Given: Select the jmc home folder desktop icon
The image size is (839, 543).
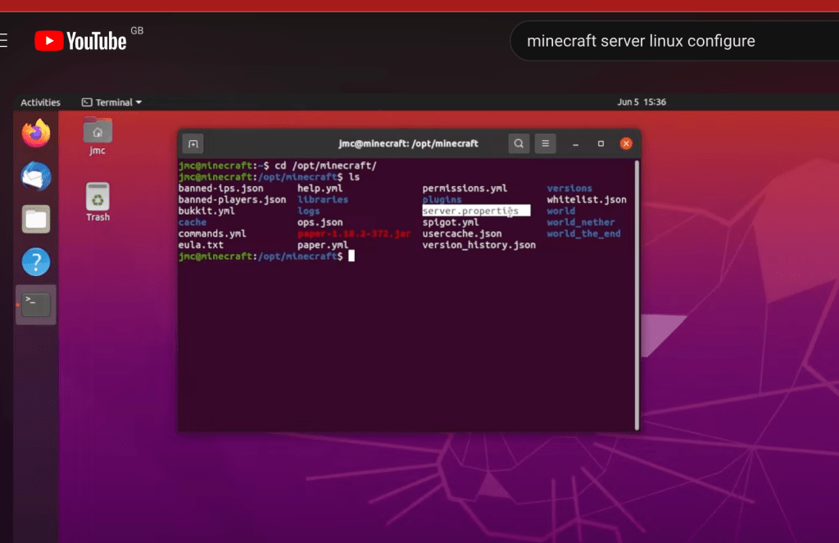Looking at the screenshot, I should pos(98,136).
